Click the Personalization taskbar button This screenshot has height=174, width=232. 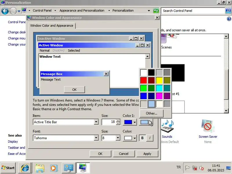click(83, 168)
